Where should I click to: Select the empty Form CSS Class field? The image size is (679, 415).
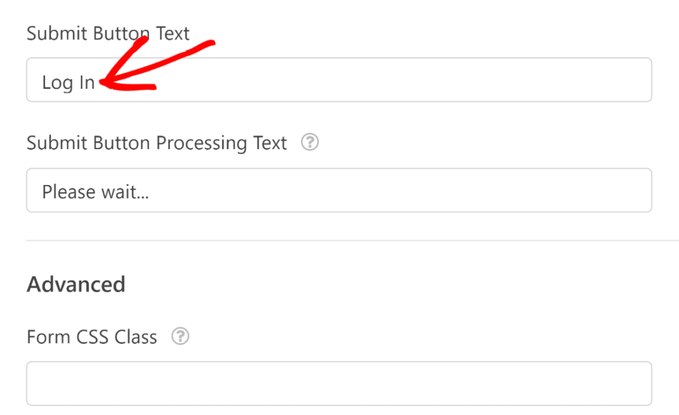(339, 383)
